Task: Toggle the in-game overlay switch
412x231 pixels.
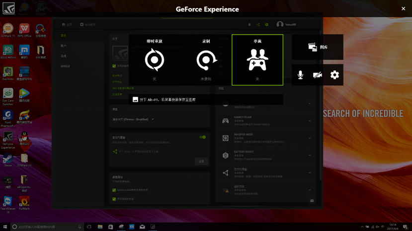Action: coord(203,137)
